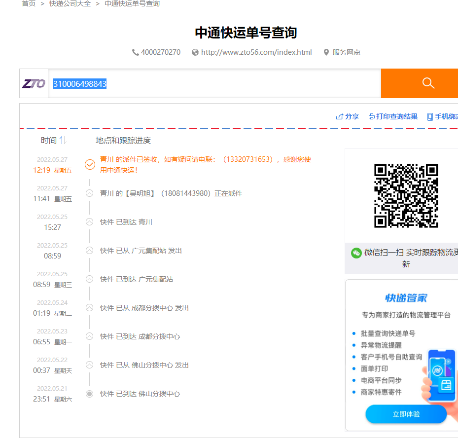
Task: Open the 首页 breadcrumb link
Action: [x=29, y=3]
